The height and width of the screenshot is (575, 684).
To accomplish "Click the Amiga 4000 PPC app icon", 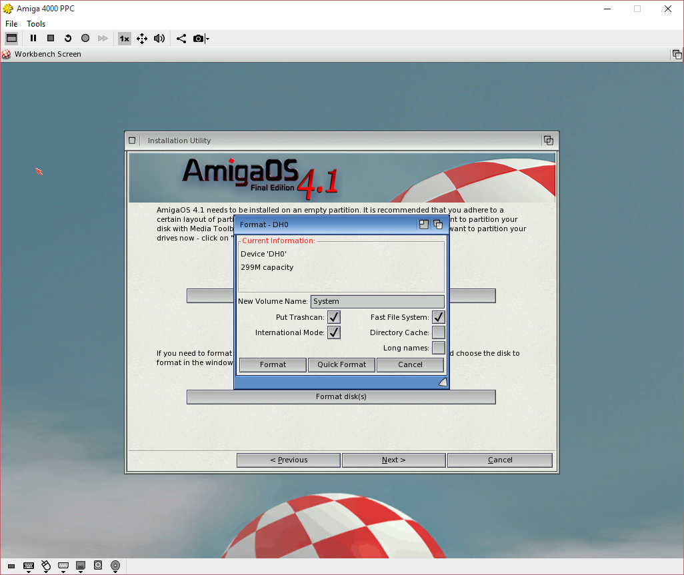I will click(8, 8).
